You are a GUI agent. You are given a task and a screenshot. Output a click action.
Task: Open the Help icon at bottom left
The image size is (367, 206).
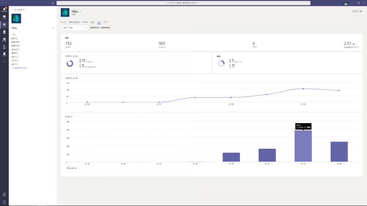tap(4, 201)
